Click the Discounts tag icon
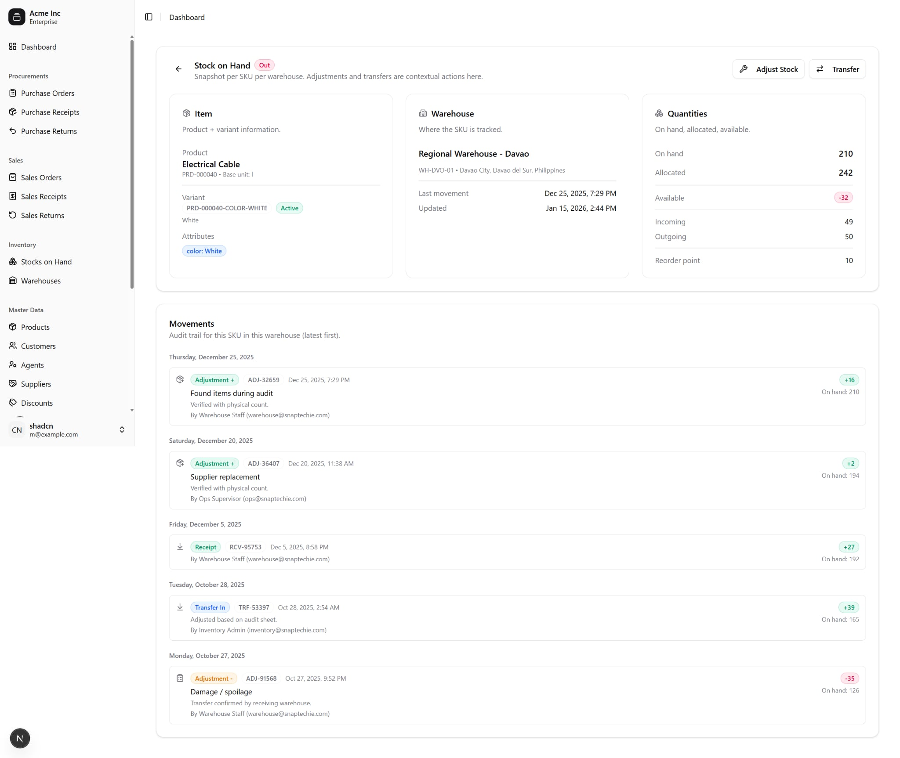The height and width of the screenshot is (758, 900). (13, 403)
